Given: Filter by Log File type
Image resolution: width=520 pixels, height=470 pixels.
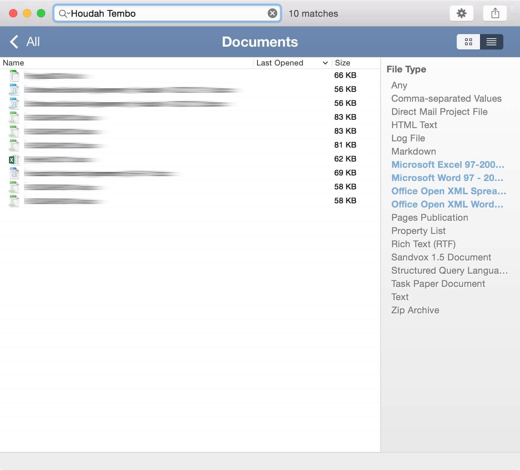Looking at the screenshot, I should 408,138.
